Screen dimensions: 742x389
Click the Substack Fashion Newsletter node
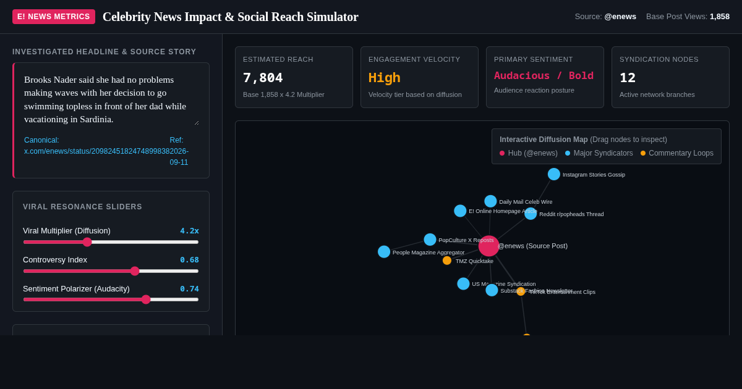pyautogui.click(x=492, y=290)
